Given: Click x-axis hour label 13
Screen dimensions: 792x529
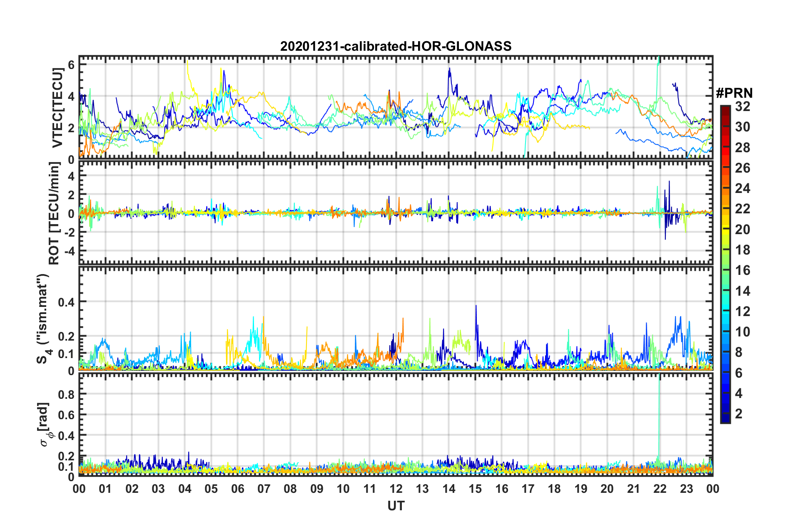Looking at the screenshot, I should pos(422,489).
